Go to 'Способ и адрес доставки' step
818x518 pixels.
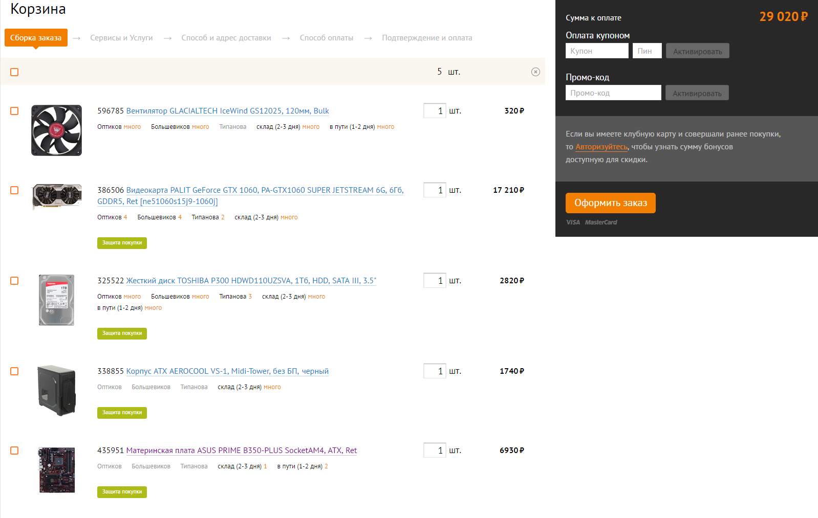[226, 38]
